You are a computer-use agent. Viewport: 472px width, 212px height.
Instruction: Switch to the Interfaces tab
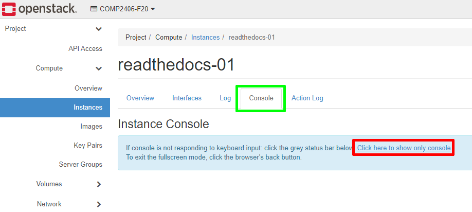(187, 98)
